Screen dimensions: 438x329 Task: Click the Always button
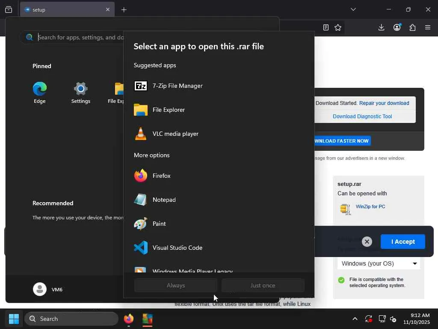click(176, 285)
